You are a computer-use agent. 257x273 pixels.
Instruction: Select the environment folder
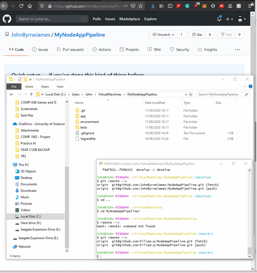pyautogui.click(x=89, y=122)
